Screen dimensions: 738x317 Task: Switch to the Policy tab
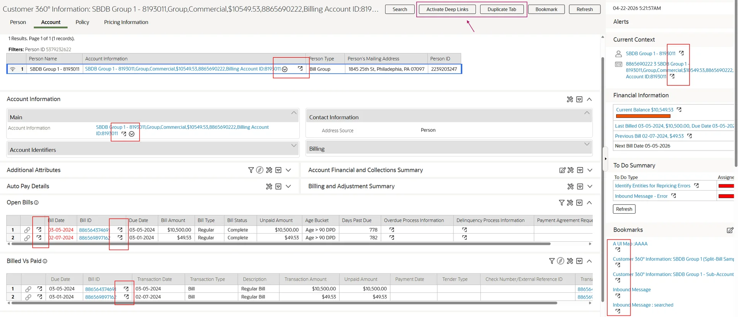tap(82, 22)
